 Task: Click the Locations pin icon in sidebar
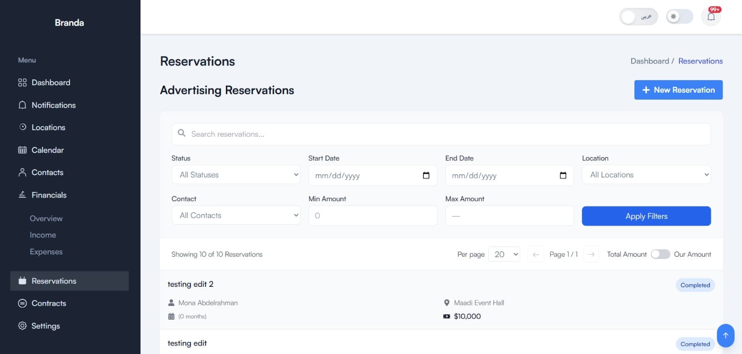click(23, 127)
